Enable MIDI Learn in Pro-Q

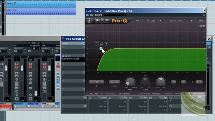[94, 94]
